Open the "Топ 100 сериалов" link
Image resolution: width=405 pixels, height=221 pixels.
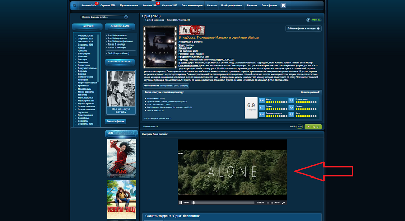117,38
